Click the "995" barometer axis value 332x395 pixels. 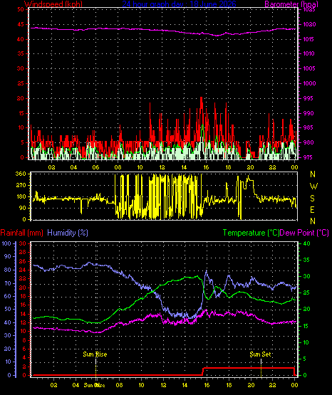308,98
